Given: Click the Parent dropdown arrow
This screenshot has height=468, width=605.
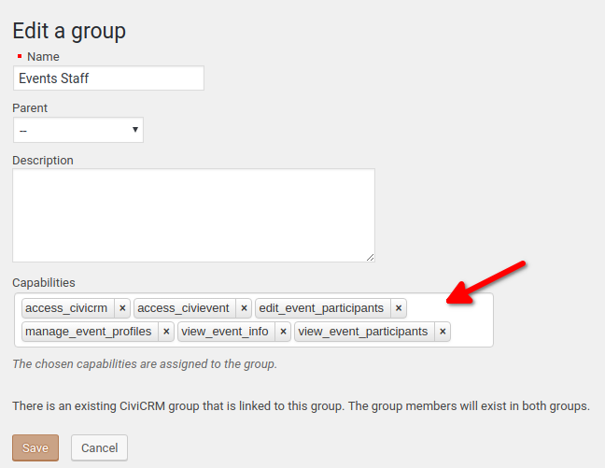Looking at the screenshot, I should (135, 129).
